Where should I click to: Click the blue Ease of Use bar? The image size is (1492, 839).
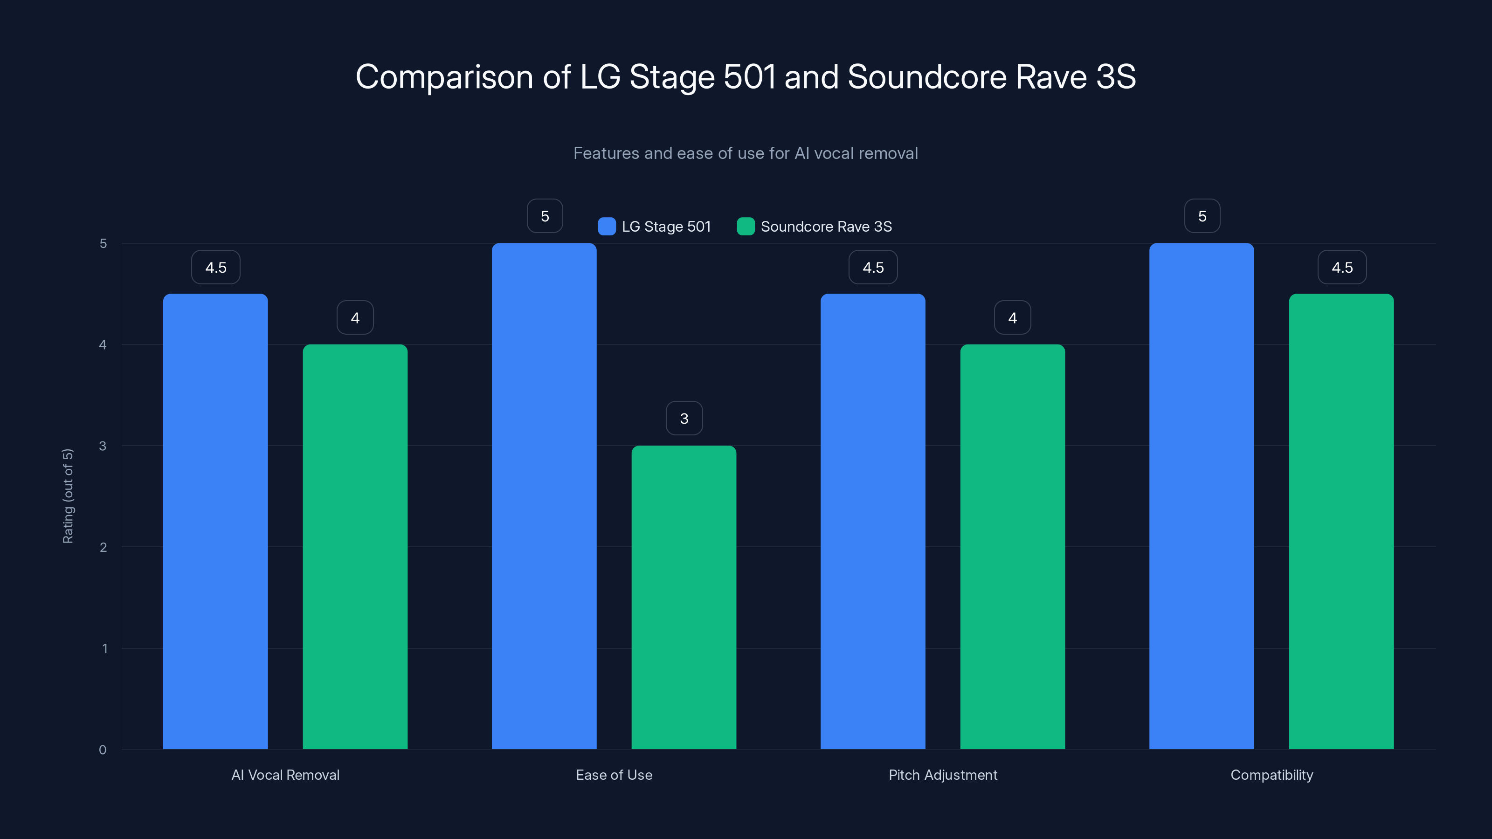[544, 498]
